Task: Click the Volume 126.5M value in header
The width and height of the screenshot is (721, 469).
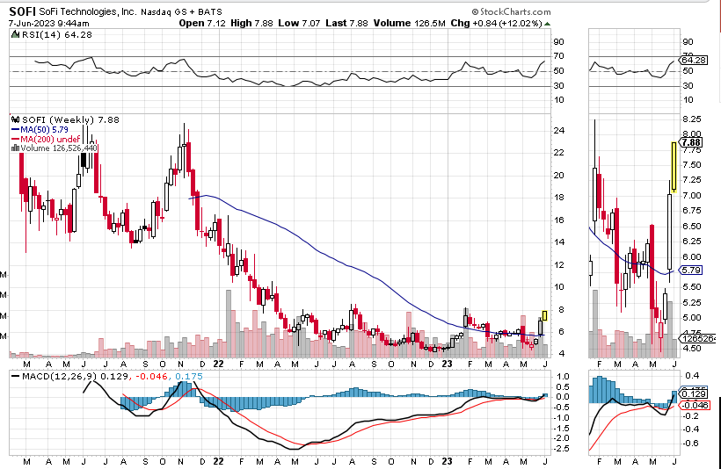Action: pos(414,24)
